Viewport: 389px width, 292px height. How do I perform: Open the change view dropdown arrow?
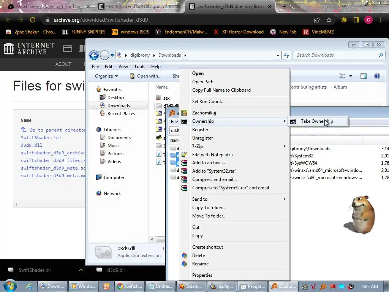point(351,76)
